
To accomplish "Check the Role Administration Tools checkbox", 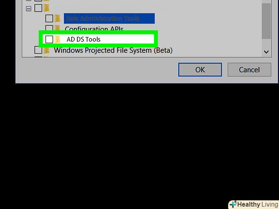I will (x=49, y=18).
